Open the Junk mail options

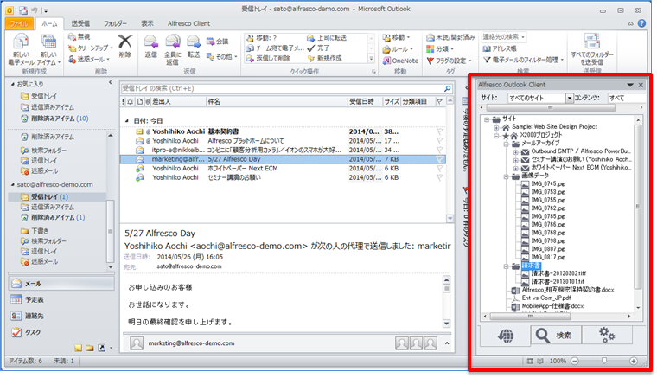coord(89,60)
